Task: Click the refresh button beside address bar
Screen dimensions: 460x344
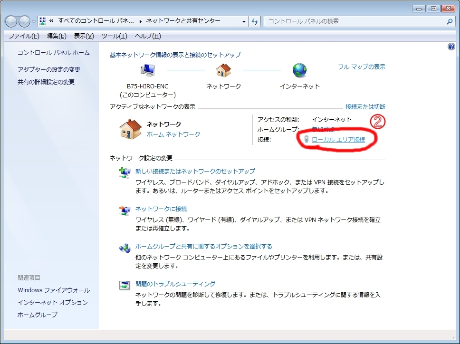Action: click(255, 21)
